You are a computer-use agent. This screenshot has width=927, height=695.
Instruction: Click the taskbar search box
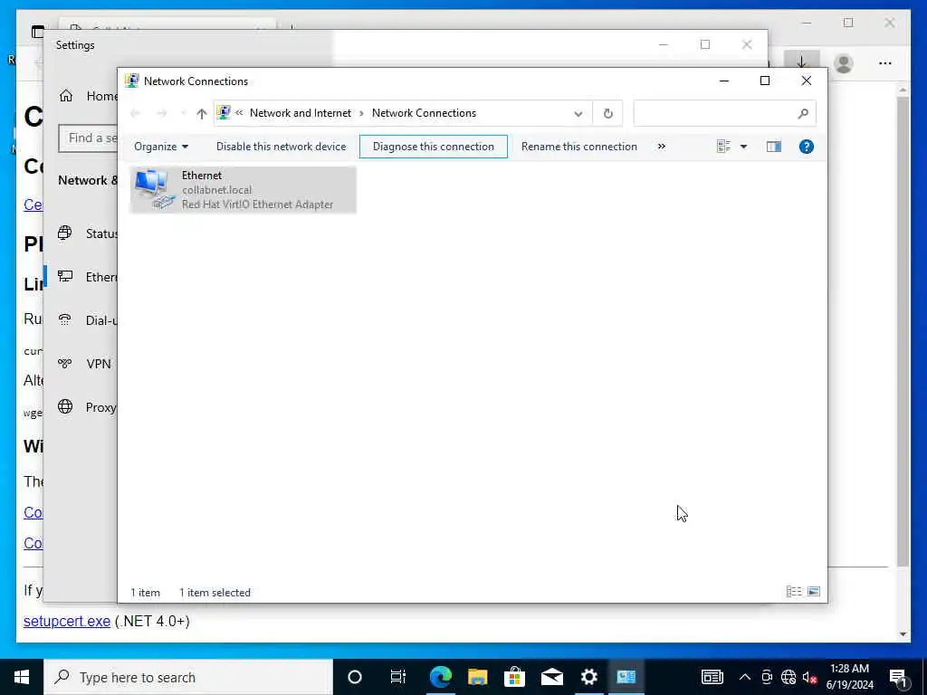click(x=188, y=677)
